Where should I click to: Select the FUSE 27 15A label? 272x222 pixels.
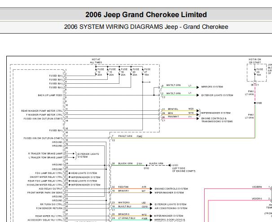click(x=147, y=72)
